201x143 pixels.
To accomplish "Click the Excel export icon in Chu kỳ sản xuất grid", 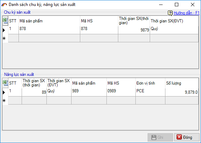I will (x=5, y=21).
